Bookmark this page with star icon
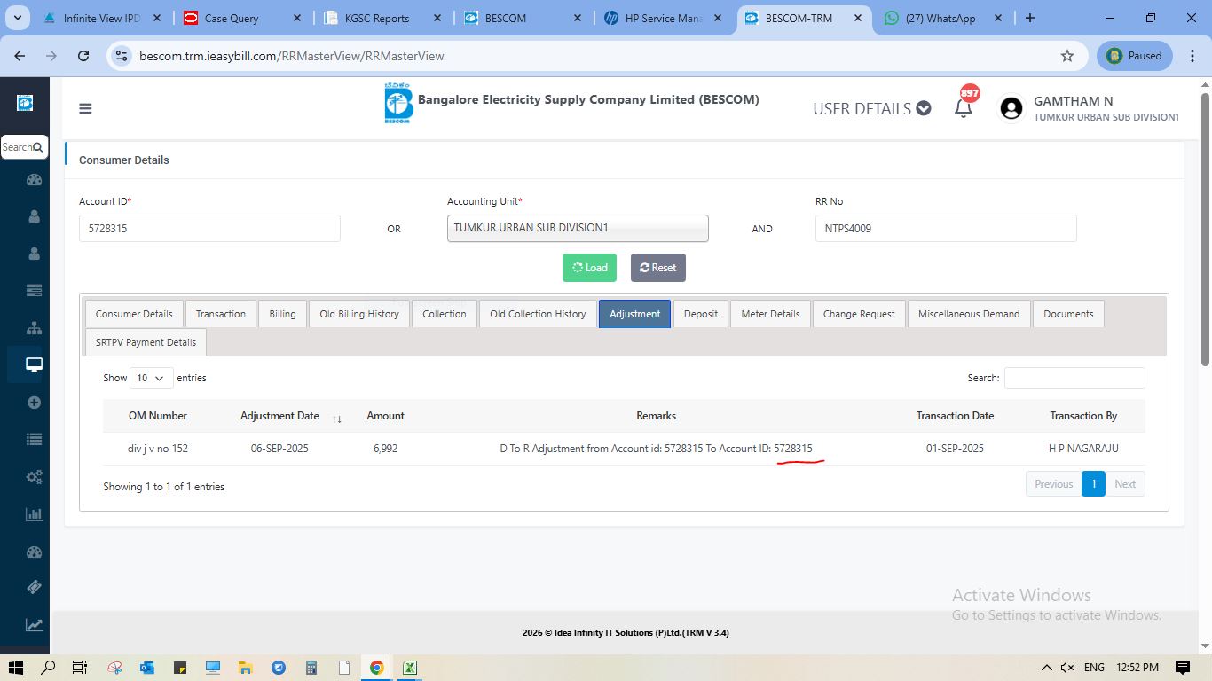 pos(1067,56)
